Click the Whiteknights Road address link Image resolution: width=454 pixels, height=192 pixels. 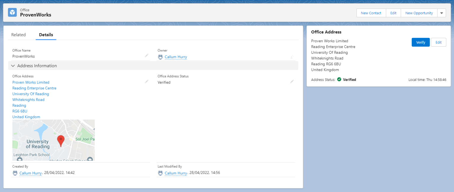[x=28, y=100]
